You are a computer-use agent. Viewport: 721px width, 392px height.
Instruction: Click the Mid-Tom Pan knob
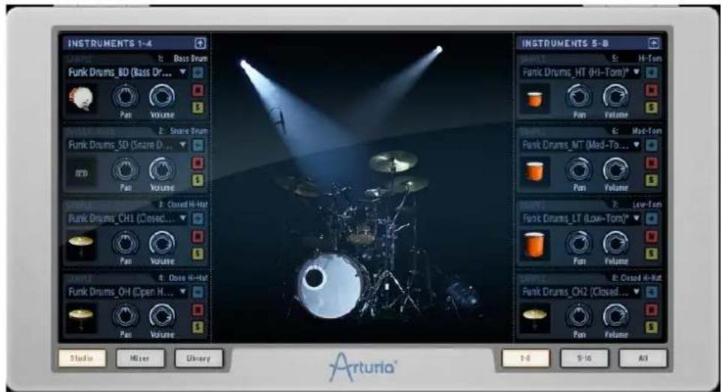click(x=579, y=169)
